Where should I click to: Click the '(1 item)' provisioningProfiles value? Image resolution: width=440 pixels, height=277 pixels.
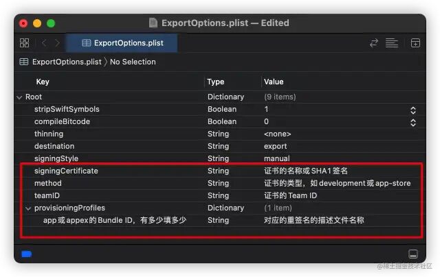point(278,208)
